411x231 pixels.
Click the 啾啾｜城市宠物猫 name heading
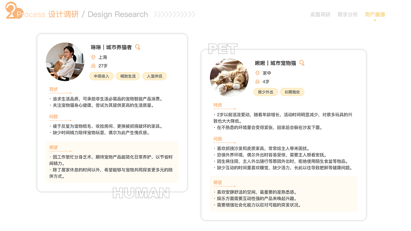pyautogui.click(x=275, y=63)
